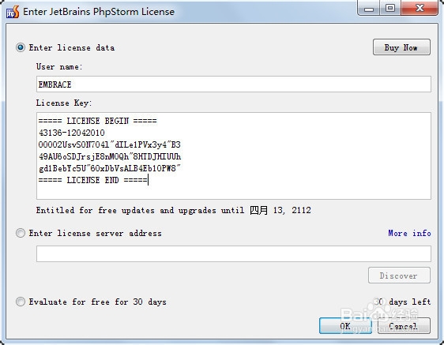This screenshot has width=444, height=345.
Task: Click inside the License Key text area
Action: click(234, 156)
